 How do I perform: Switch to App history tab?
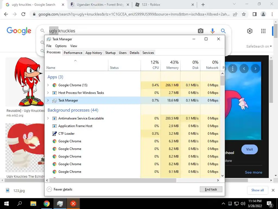[94, 53]
